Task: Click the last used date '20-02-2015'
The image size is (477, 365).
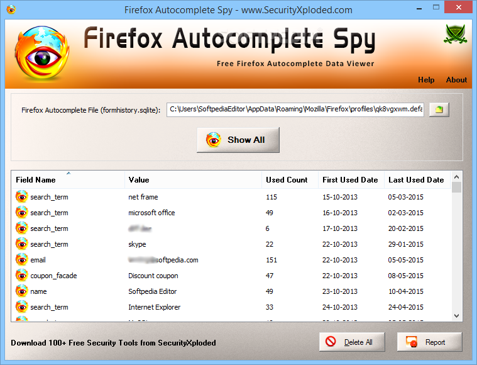Action: click(405, 228)
